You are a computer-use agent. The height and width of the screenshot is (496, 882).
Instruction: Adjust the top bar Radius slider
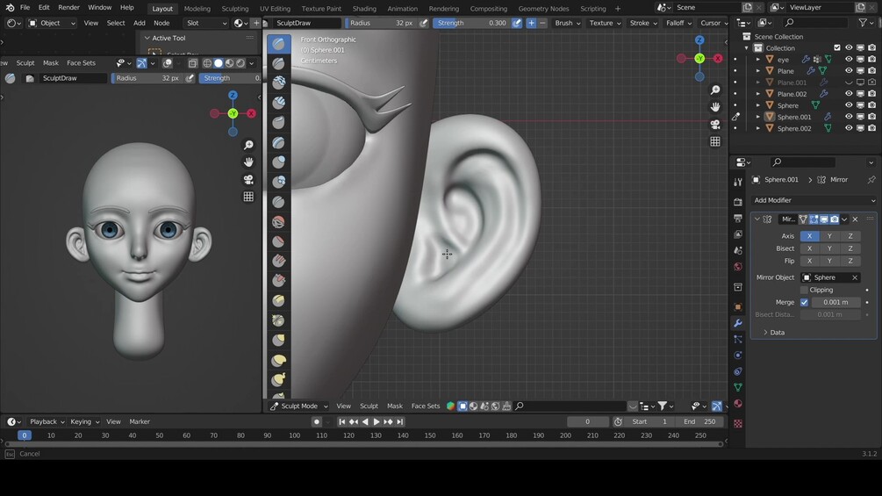click(382, 23)
